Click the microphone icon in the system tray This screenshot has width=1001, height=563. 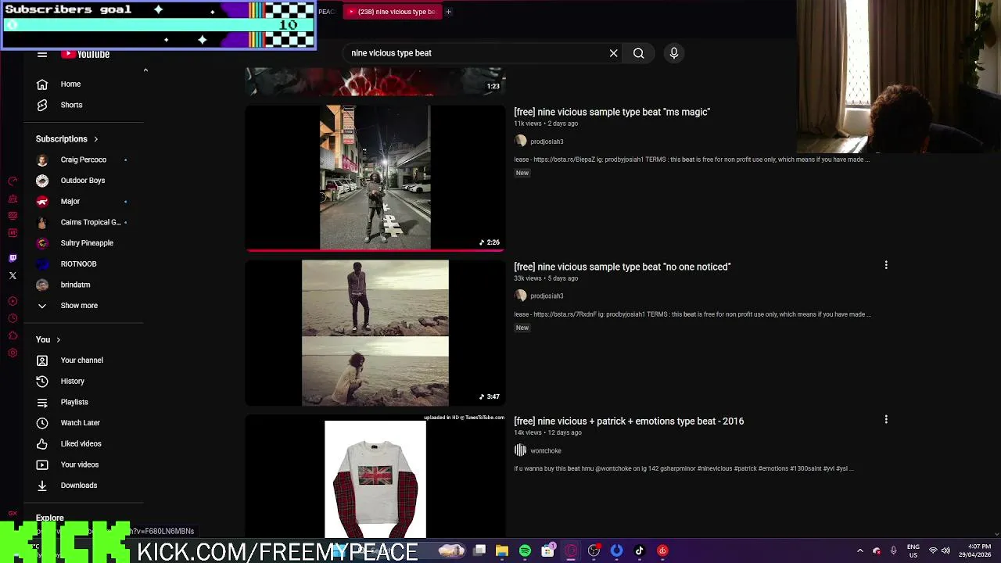pyautogui.click(x=893, y=550)
